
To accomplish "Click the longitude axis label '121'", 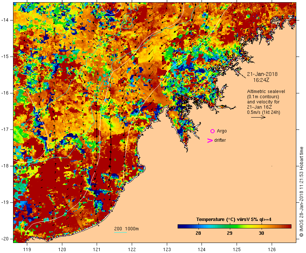I will [x=97, y=249].
